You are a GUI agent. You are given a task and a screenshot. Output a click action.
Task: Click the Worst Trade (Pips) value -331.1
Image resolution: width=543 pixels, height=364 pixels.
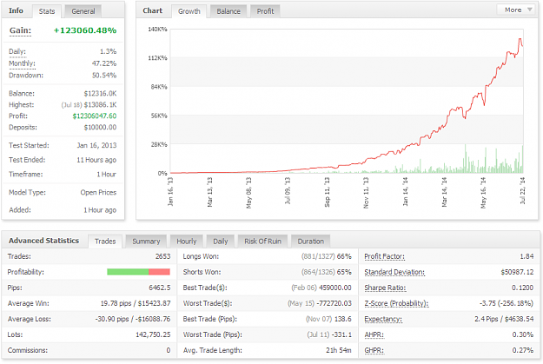[x=341, y=335]
